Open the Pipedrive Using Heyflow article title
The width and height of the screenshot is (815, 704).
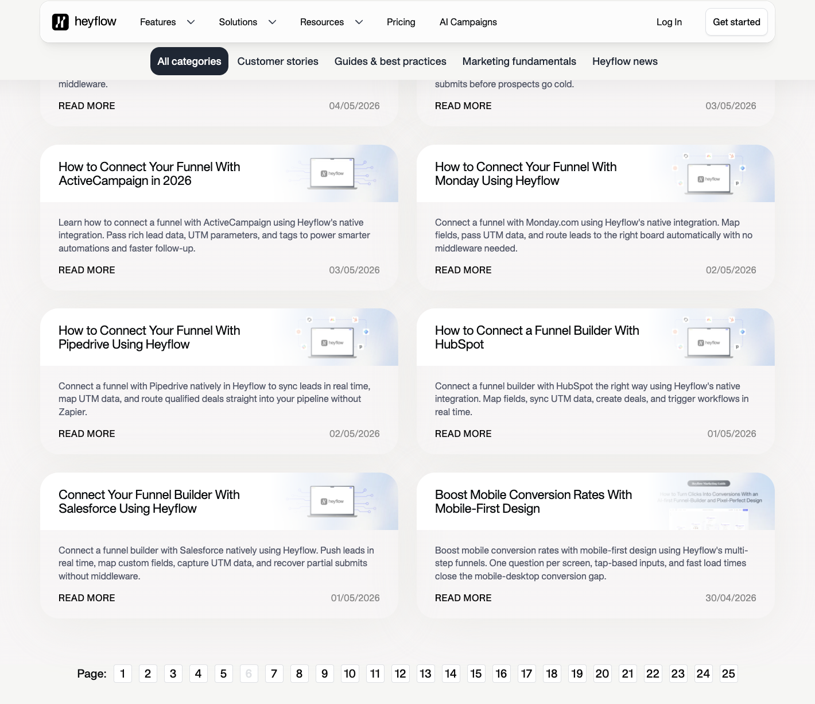pyautogui.click(x=149, y=337)
